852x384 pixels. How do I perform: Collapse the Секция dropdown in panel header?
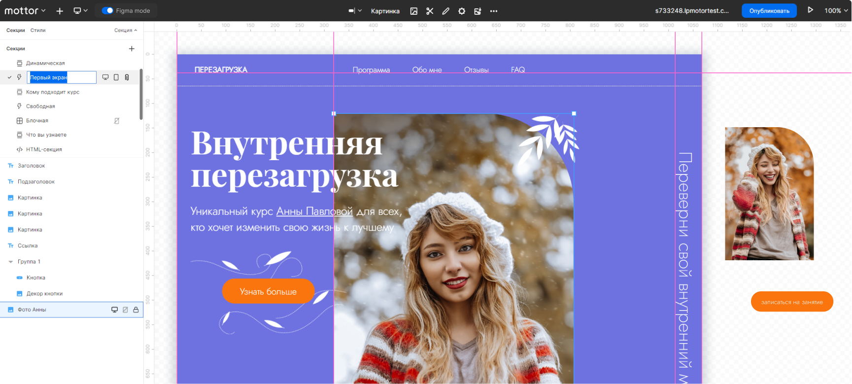tap(126, 30)
